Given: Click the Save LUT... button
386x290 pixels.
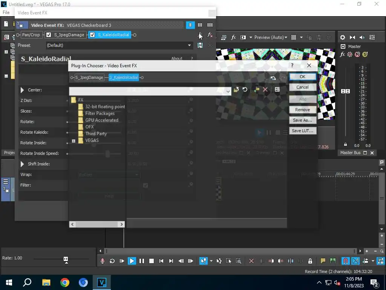Looking at the screenshot, I should point(303,131).
